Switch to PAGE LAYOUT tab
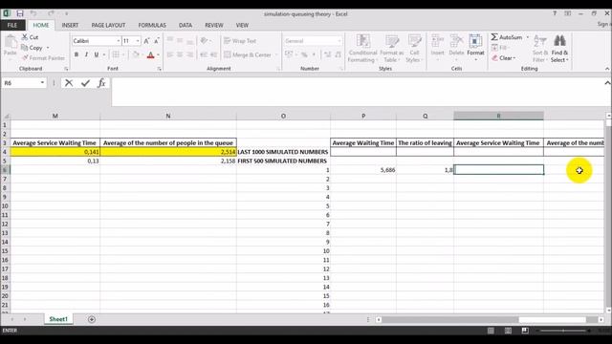612x344 pixels. pos(108,25)
